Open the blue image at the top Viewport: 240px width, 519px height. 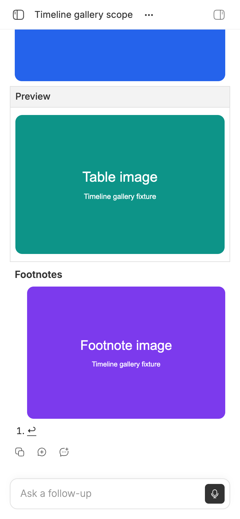click(120, 55)
